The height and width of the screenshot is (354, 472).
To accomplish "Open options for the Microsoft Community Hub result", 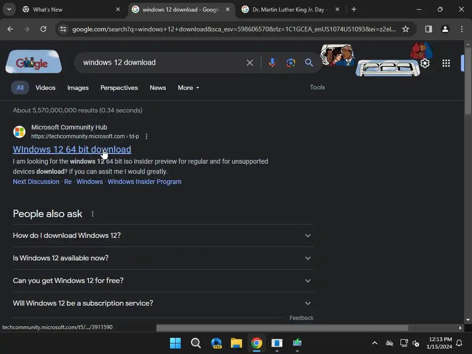I will point(147,136).
